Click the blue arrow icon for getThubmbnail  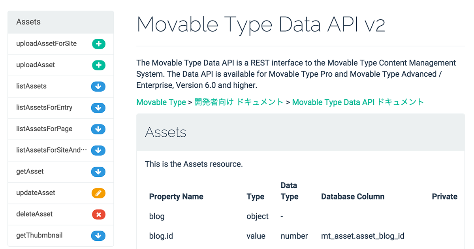click(x=98, y=236)
